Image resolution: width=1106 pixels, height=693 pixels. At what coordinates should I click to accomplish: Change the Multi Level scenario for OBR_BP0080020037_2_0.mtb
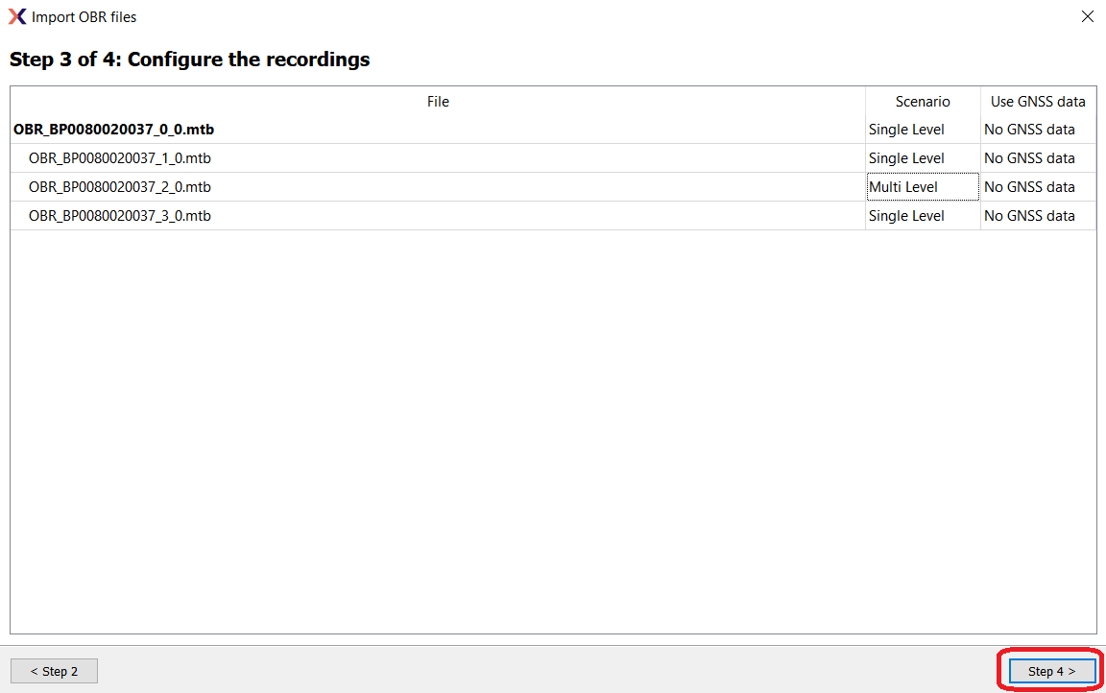tap(922, 186)
